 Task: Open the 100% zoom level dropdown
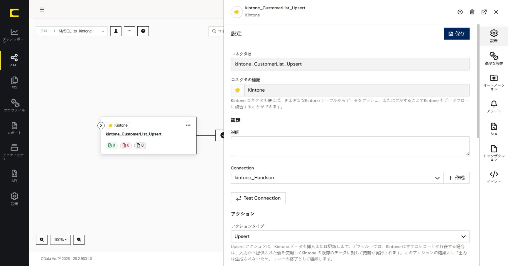[x=60, y=240]
